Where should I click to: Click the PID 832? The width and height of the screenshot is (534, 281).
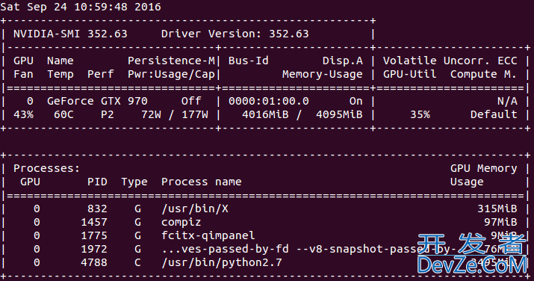click(x=97, y=209)
